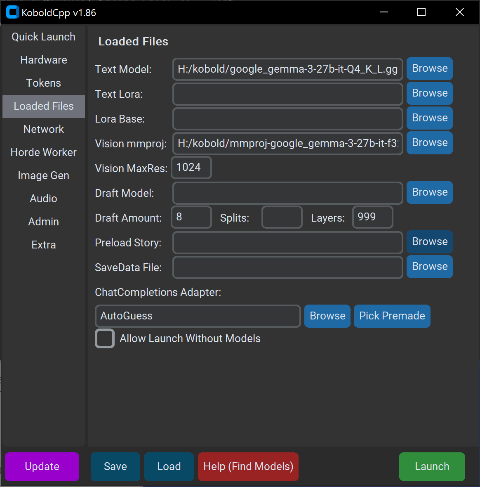
Task: Click the Layers field showing 999
Action: (373, 217)
